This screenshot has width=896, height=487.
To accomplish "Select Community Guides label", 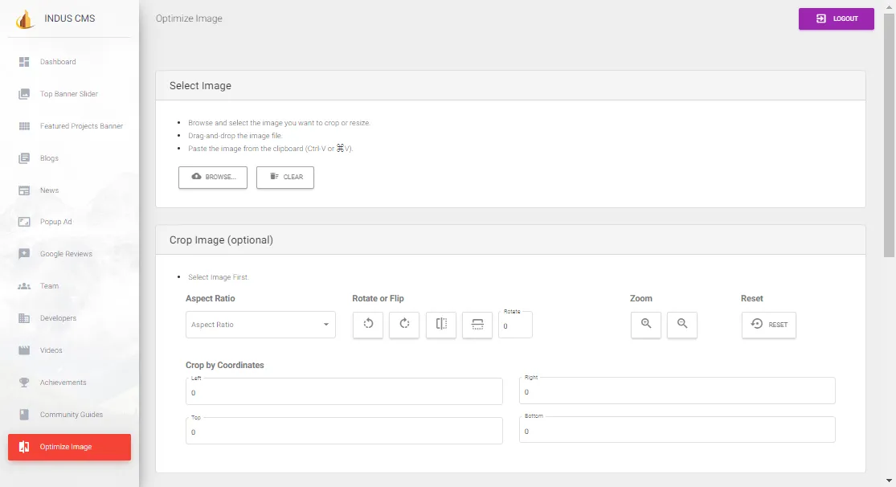I will click(72, 415).
